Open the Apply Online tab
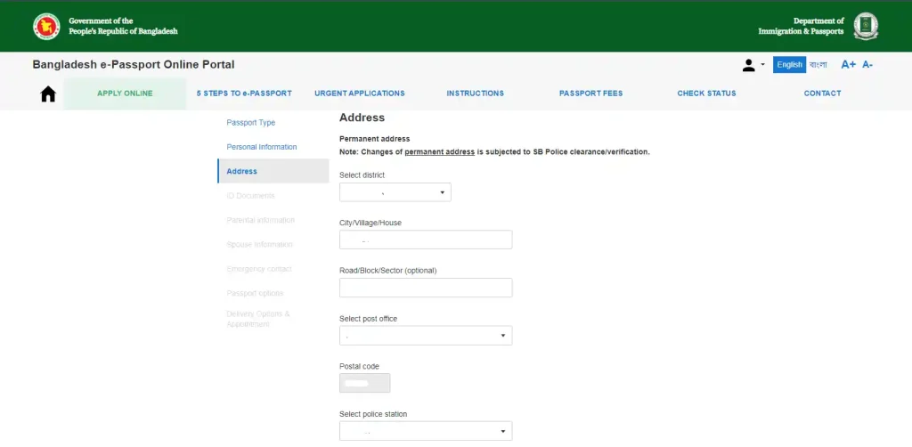912x447 pixels. 125,93
